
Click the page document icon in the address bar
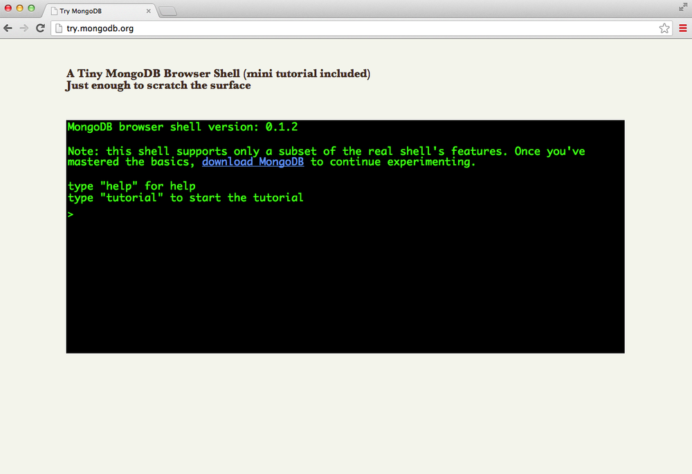[x=59, y=28]
